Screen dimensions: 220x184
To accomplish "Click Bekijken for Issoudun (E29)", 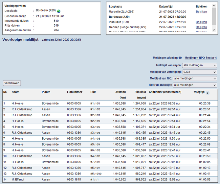I will (x=201, y=22).
